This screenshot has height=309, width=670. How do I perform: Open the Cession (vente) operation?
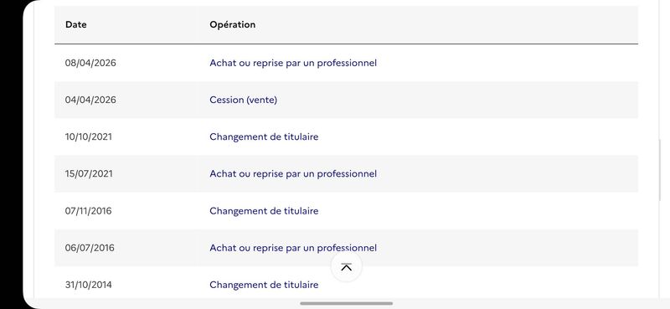point(243,100)
